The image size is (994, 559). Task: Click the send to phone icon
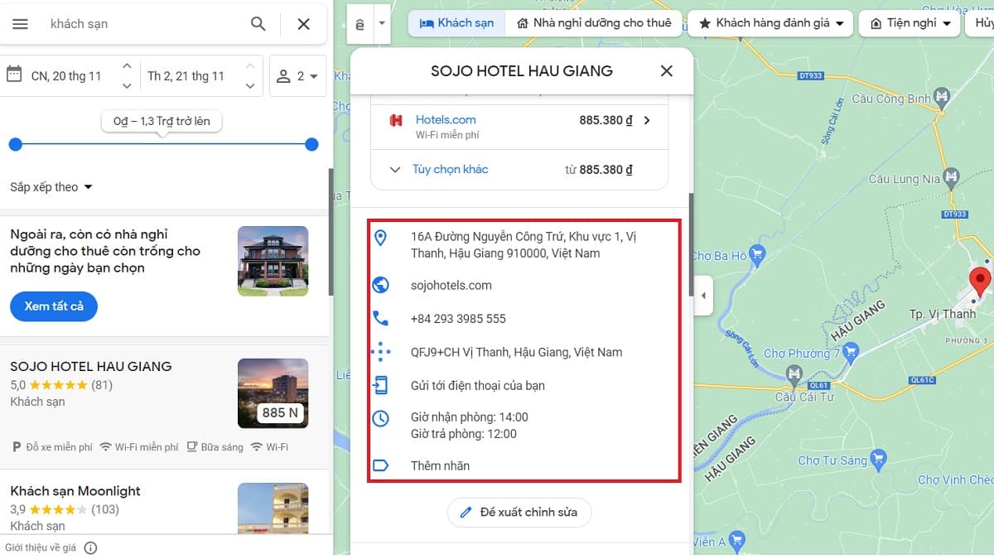coord(380,385)
